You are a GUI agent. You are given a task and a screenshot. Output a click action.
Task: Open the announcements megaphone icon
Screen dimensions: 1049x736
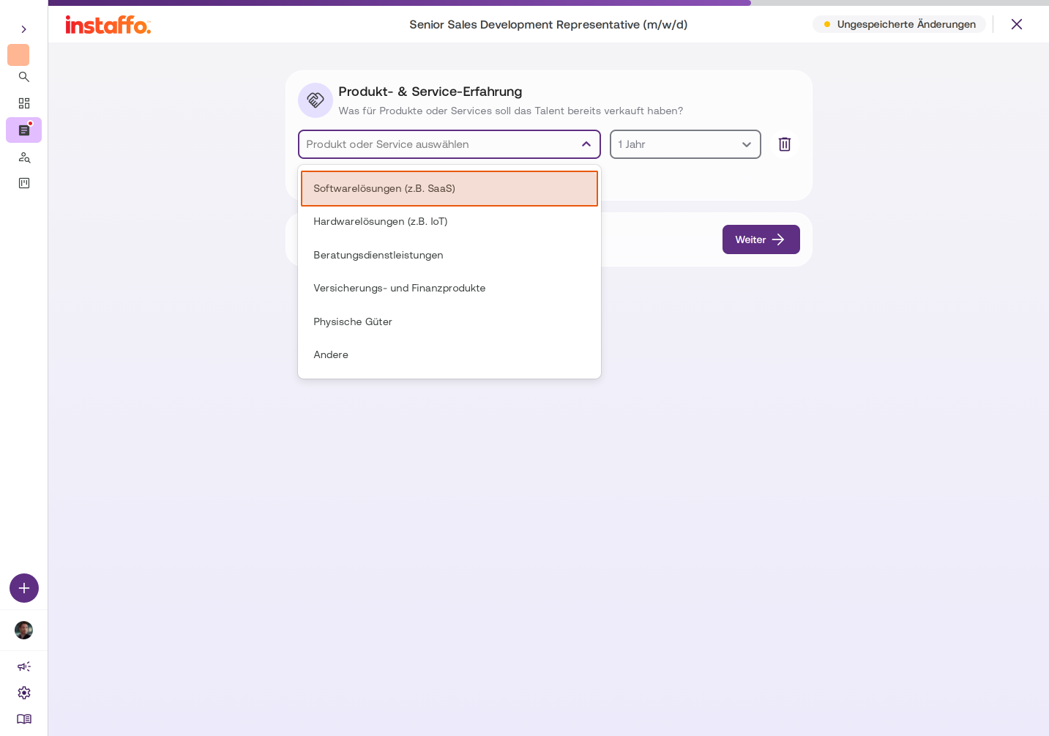[x=24, y=666]
